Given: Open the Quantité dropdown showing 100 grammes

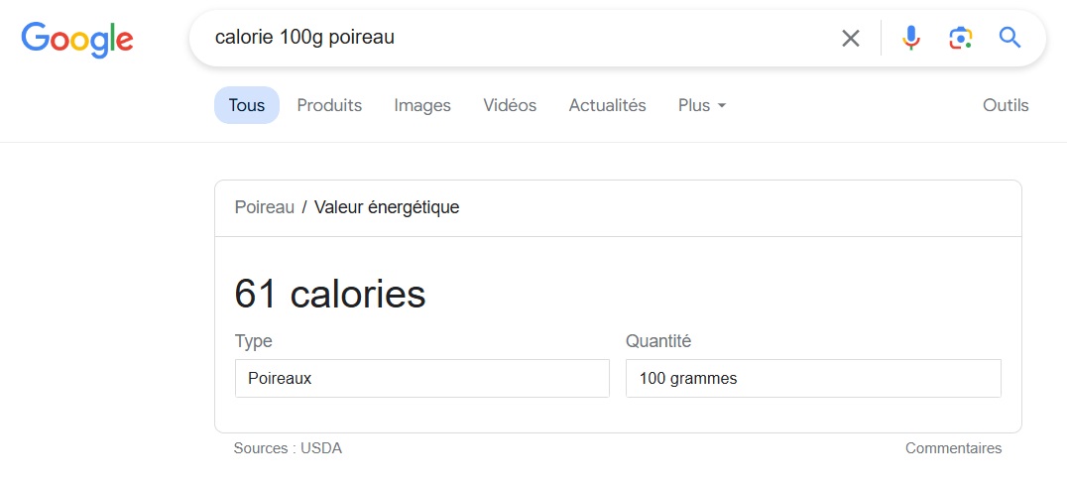Looking at the screenshot, I should point(813,378).
